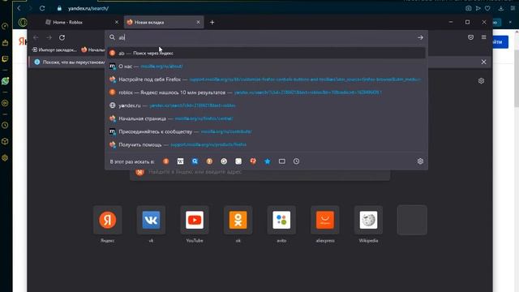Choose the white square search engine icon
The width and height of the screenshot is (519, 292).
click(238, 161)
